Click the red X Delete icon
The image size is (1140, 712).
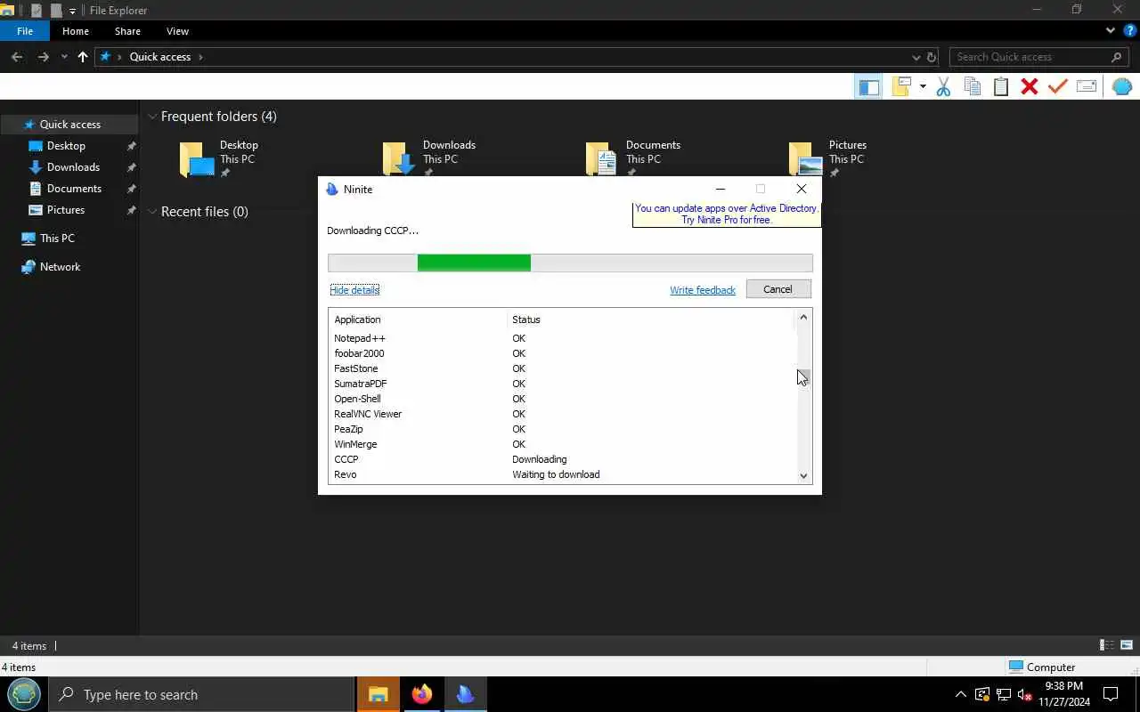coord(1030,86)
